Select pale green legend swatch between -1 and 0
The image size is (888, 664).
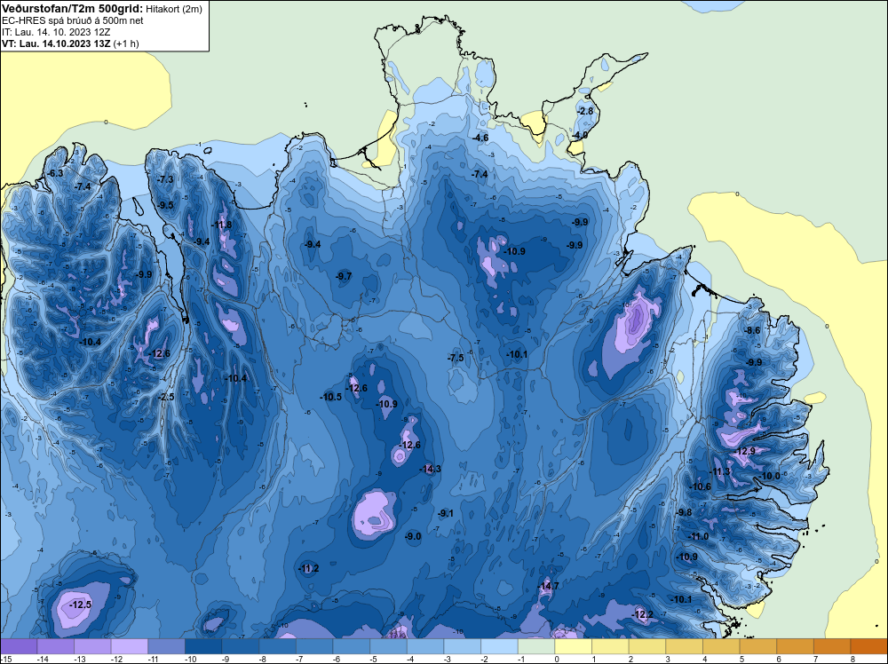pyautogui.click(x=536, y=646)
